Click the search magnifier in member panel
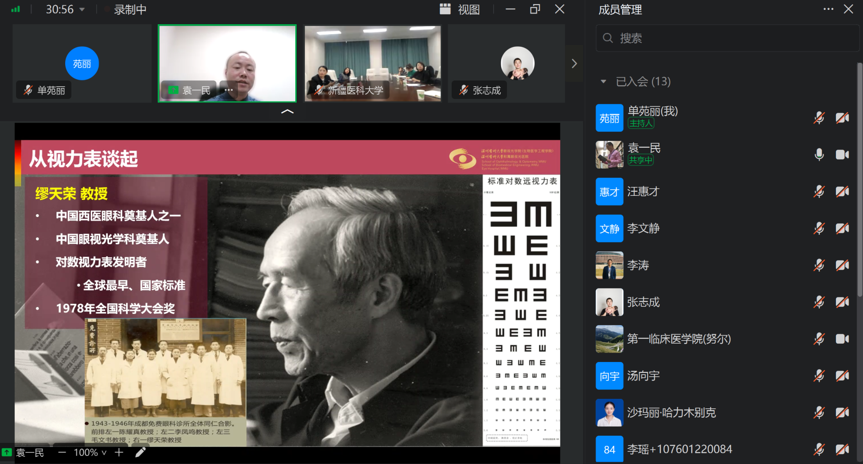This screenshot has width=863, height=464. pyautogui.click(x=608, y=38)
